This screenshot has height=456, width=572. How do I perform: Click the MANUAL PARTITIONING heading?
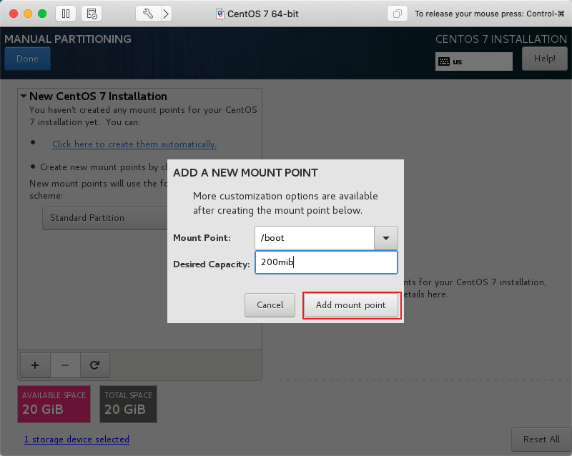point(68,39)
